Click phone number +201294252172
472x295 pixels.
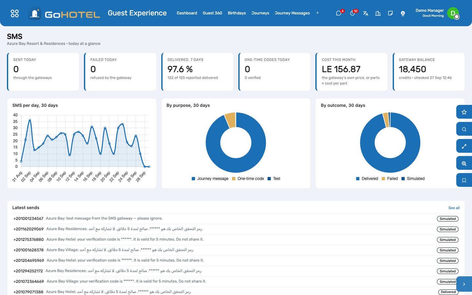pos(28,271)
